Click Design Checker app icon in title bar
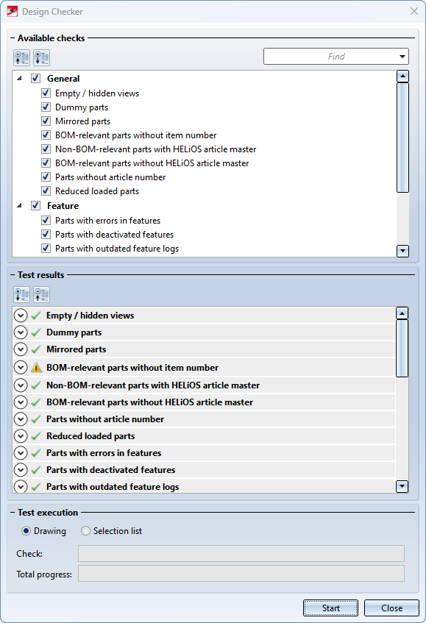Image resolution: width=426 pixels, height=623 pixels. click(x=13, y=11)
